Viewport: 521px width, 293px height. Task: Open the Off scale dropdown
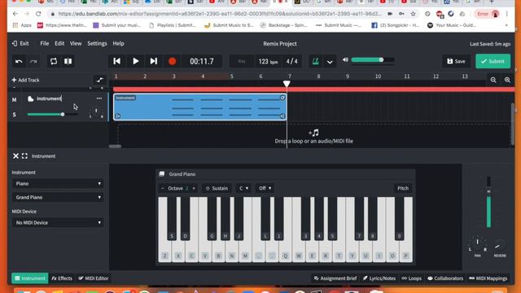[265, 188]
